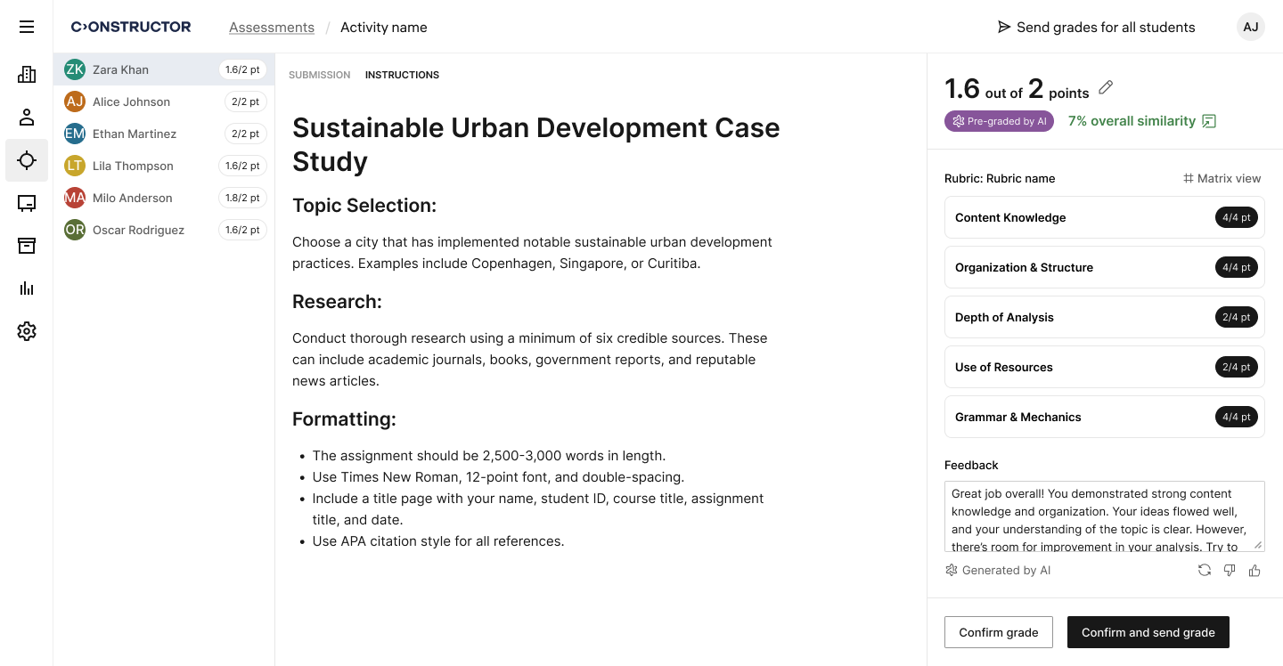Click Confirm and send grade
This screenshot has height=666, width=1283.
[x=1148, y=632]
